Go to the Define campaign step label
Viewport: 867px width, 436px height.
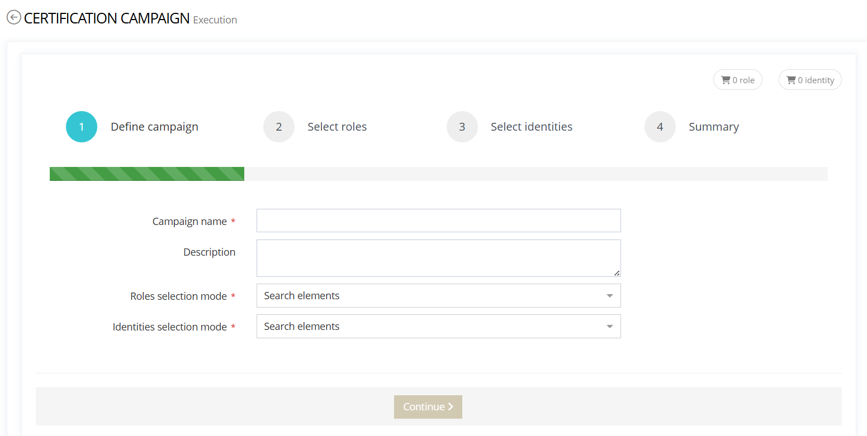pyautogui.click(x=154, y=127)
